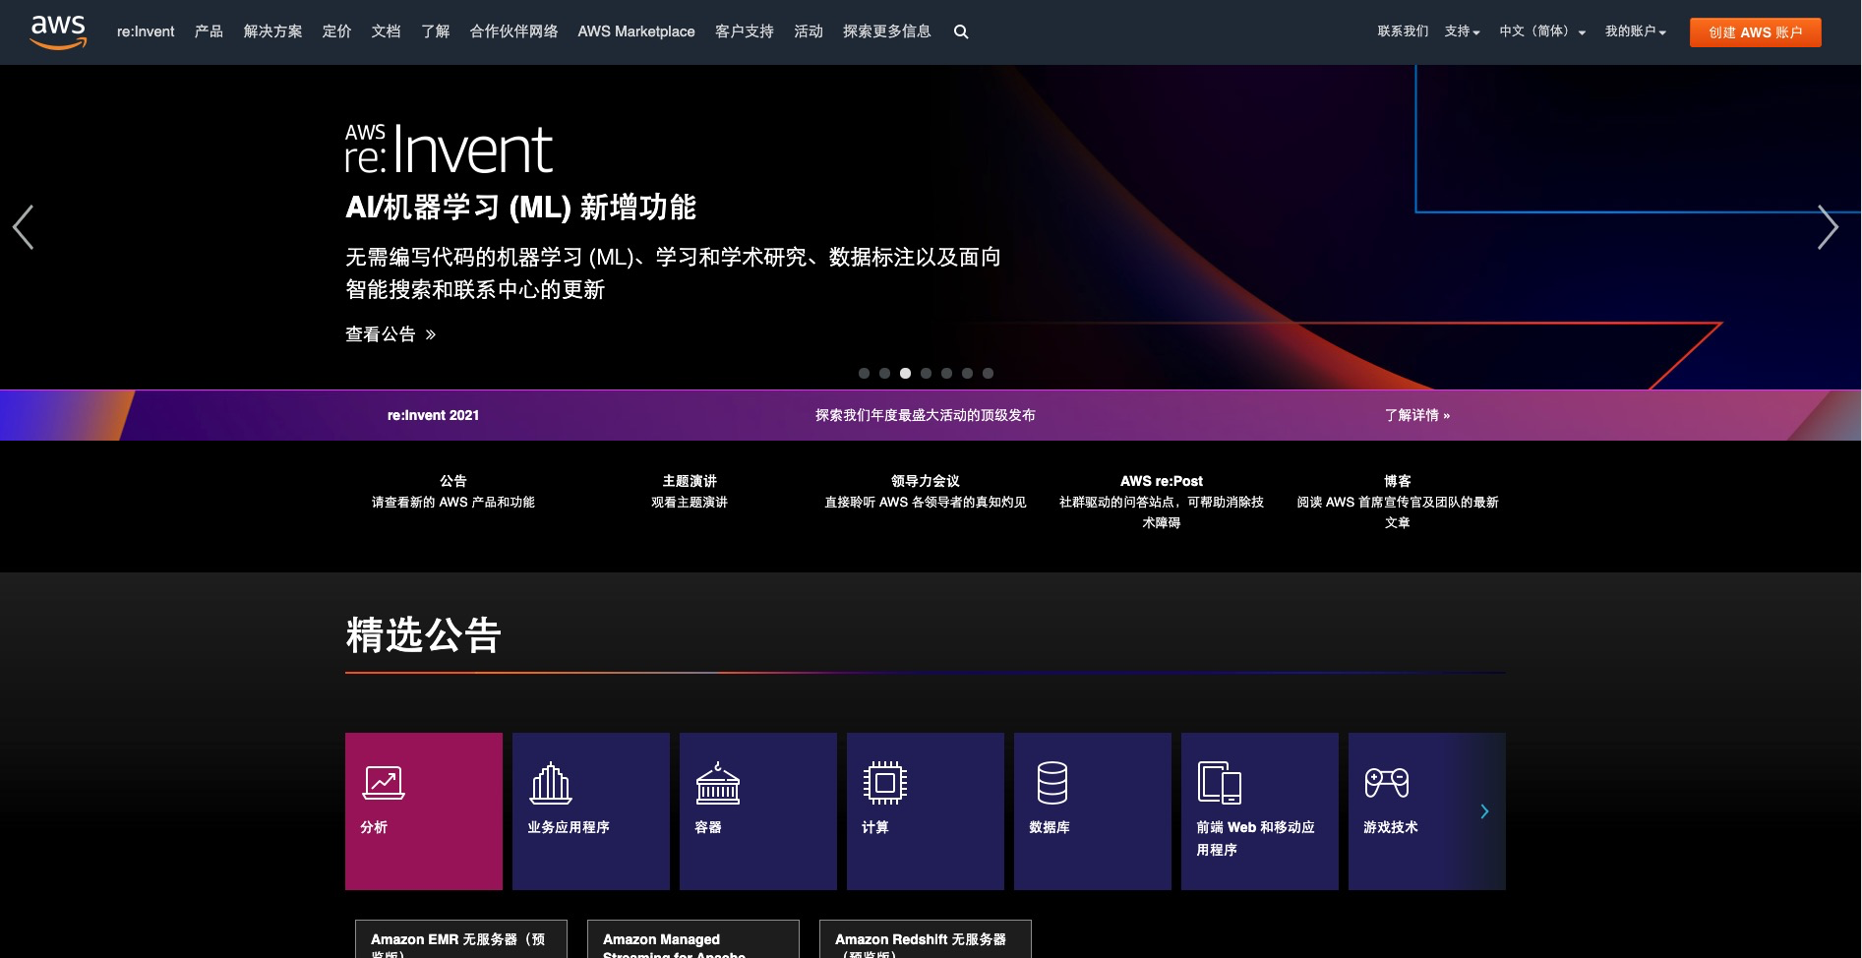Open the 活动 events menu

pos(808,31)
